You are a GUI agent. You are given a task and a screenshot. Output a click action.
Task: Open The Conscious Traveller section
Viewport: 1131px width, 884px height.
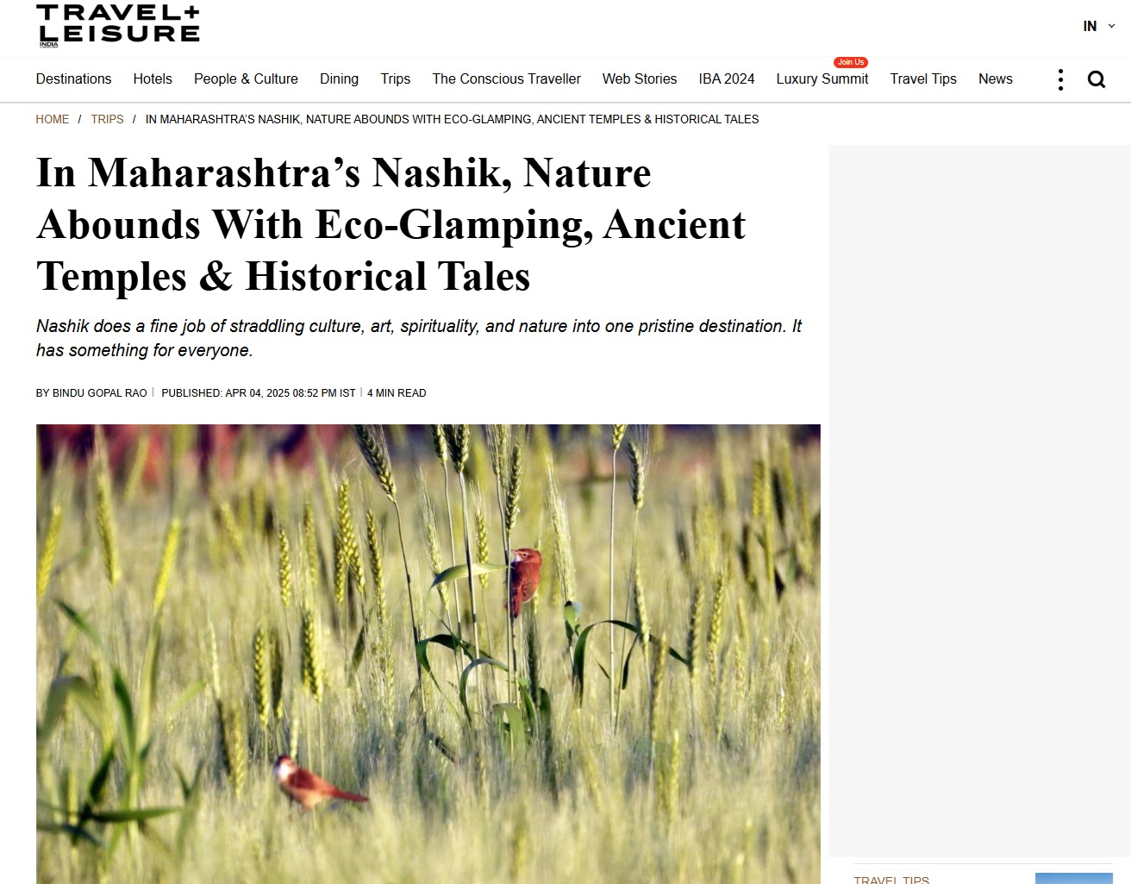(506, 78)
